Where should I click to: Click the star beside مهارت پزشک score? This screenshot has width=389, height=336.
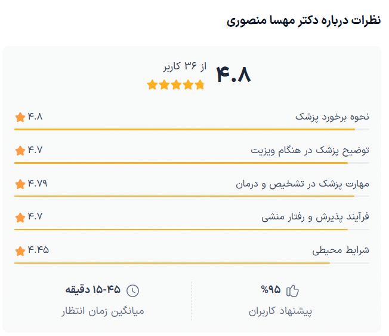pyautogui.click(x=20, y=184)
